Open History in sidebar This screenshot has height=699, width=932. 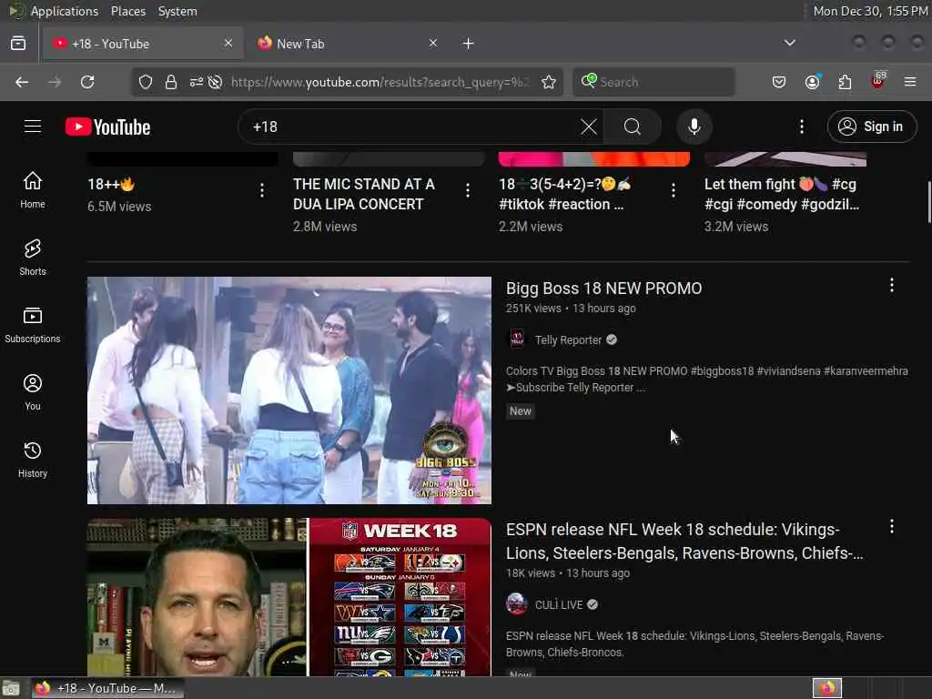33,460
